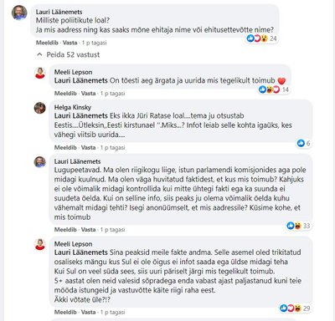
Task: Open reaction icons on Lauri's top comment
Action: 261,38
